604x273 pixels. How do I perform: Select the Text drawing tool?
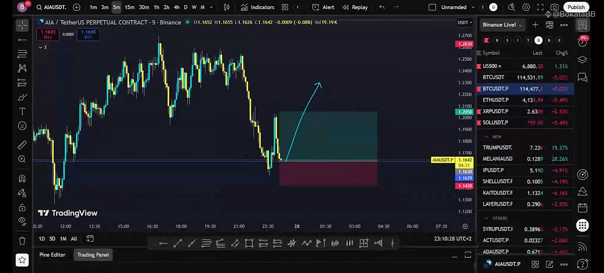[x=22, y=111]
